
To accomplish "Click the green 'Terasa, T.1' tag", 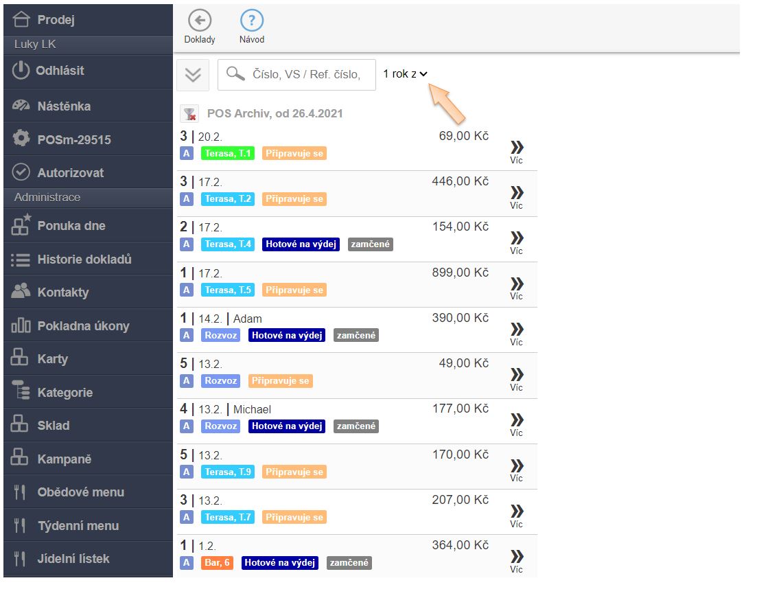I will (227, 154).
